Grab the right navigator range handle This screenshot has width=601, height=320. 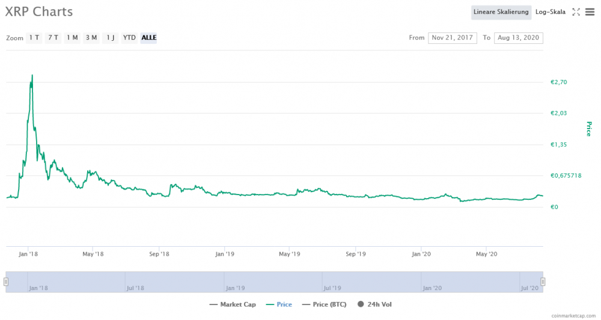543,282
